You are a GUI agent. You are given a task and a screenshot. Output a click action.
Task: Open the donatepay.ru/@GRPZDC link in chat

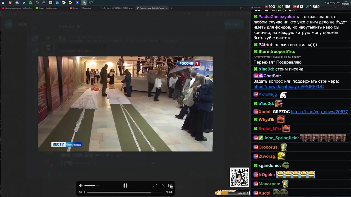(288, 86)
